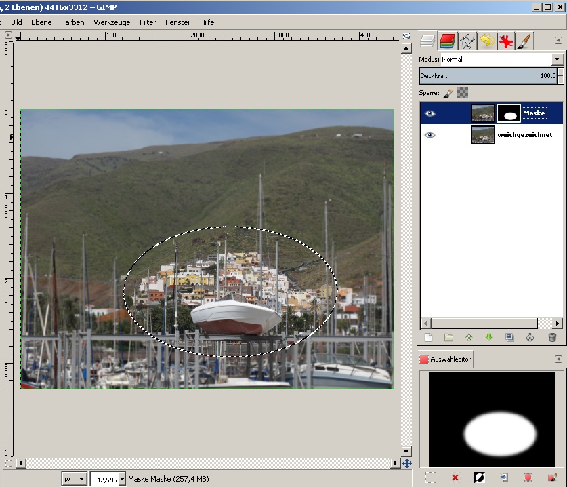The width and height of the screenshot is (567, 487).
Task: Open the zoom percentage dropdown
Action: (x=123, y=479)
